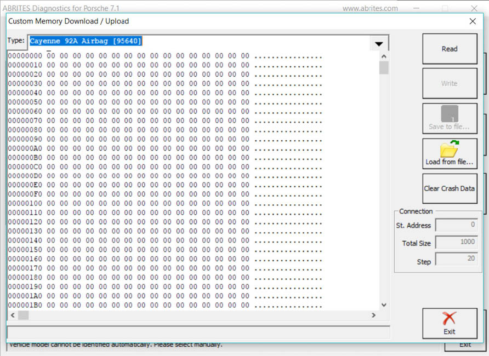
Task: Click the vertical scrollbar thumb
Action: pyautogui.click(x=384, y=68)
